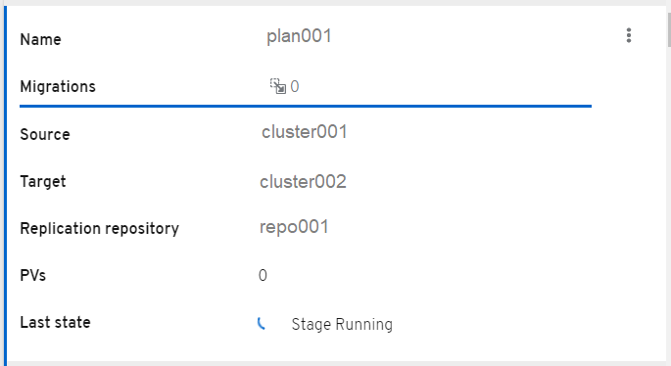The image size is (671, 366).
Task: Click the Stage Running spinner icon
Action: 262,324
